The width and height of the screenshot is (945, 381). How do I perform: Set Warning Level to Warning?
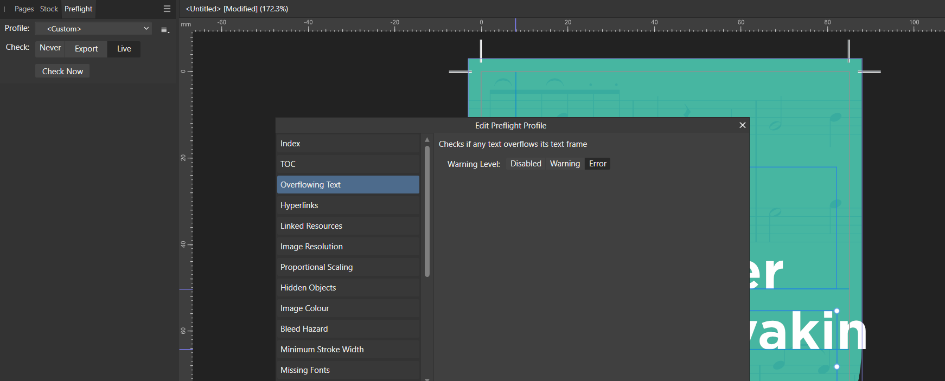565,164
